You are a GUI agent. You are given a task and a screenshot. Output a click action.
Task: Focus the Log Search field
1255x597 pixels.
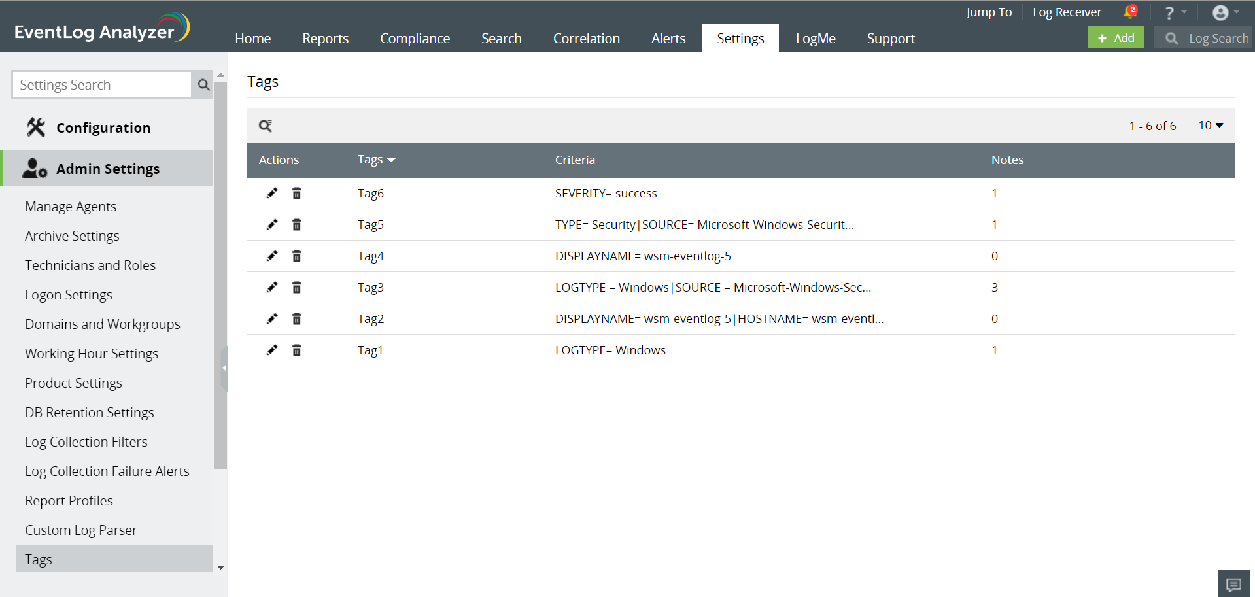coord(1203,38)
